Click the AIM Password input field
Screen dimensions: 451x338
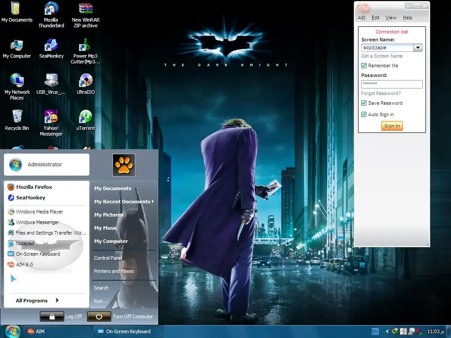tap(392, 84)
